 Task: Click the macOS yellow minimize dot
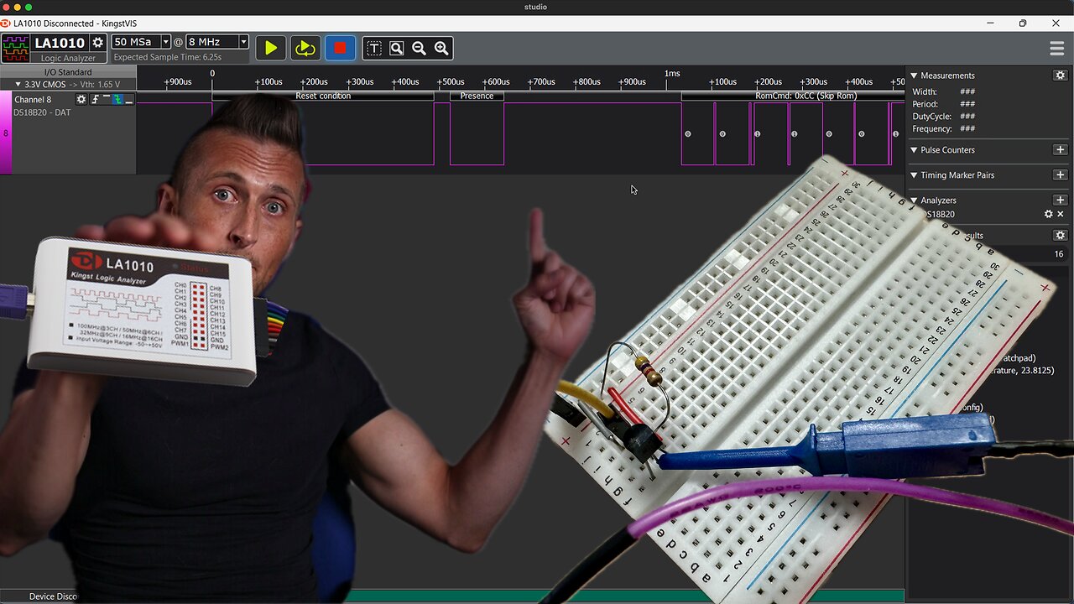click(x=16, y=7)
